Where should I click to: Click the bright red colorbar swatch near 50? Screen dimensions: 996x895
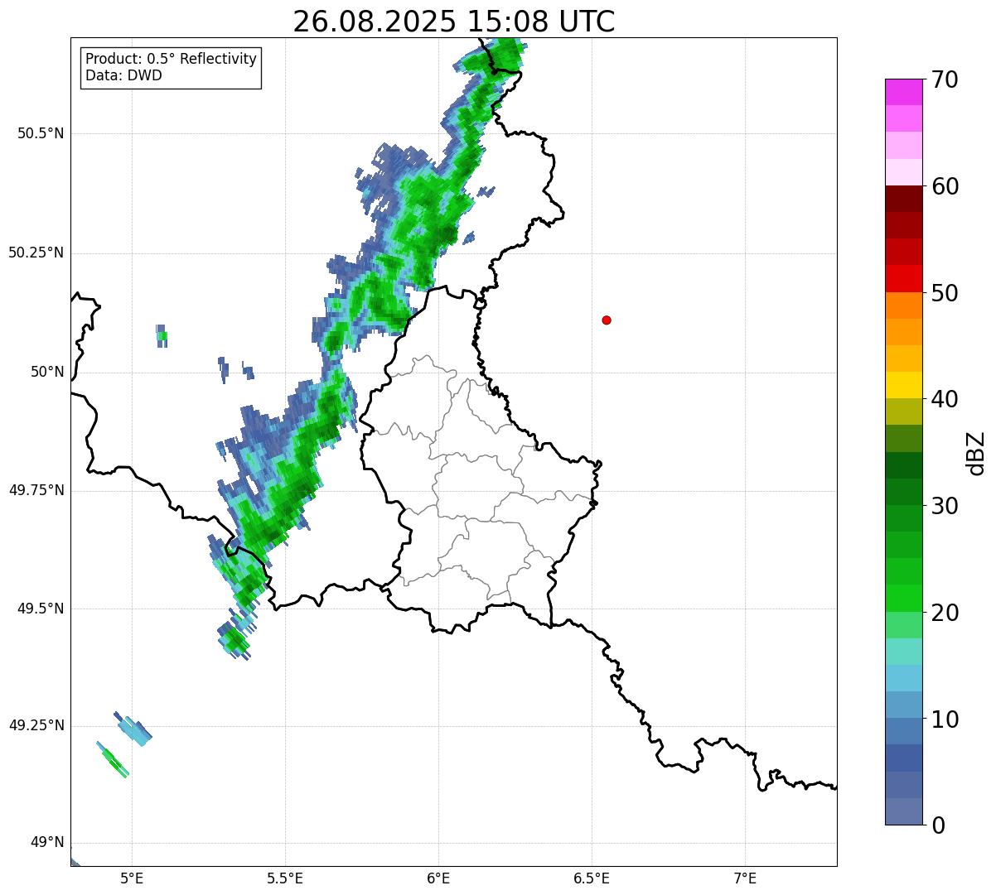pos(904,279)
